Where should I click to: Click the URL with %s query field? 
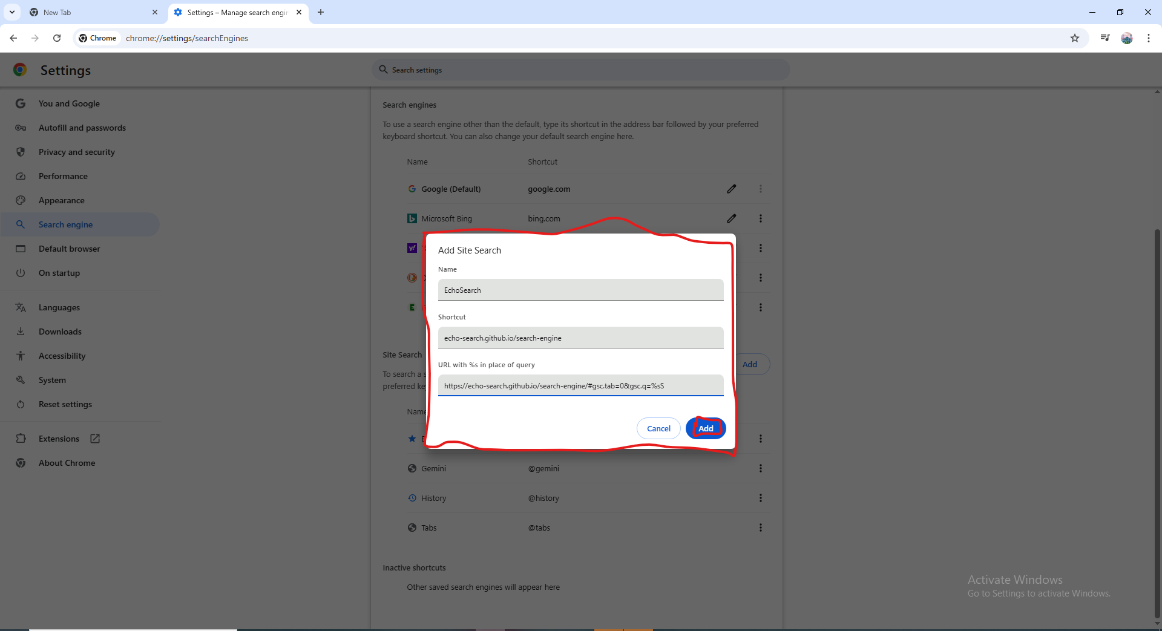click(x=580, y=385)
